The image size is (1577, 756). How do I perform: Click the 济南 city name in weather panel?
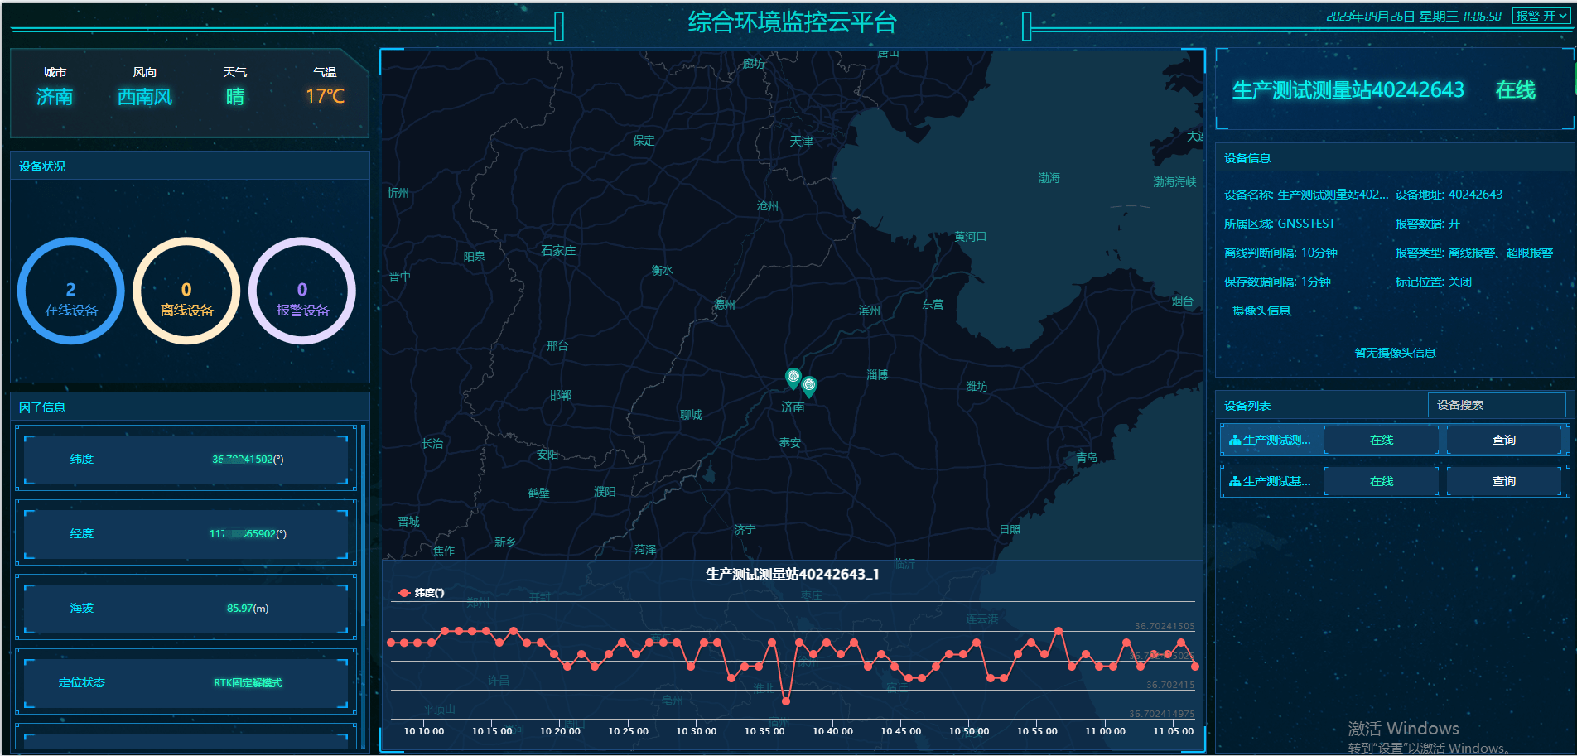[55, 97]
